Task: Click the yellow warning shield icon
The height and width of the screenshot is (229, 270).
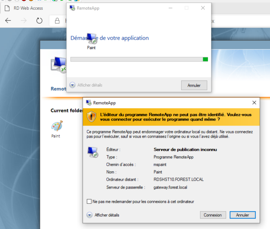Action: (x=91, y=117)
